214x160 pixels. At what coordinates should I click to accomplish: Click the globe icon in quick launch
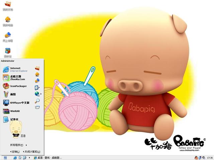[20, 158]
